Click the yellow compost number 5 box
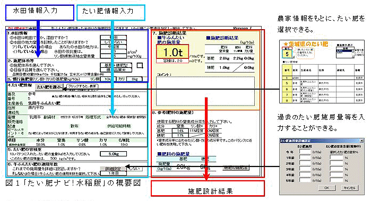Viewport: 371px width, 201px height. pos(287,54)
